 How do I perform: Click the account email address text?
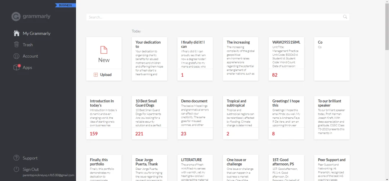[x=48, y=175]
